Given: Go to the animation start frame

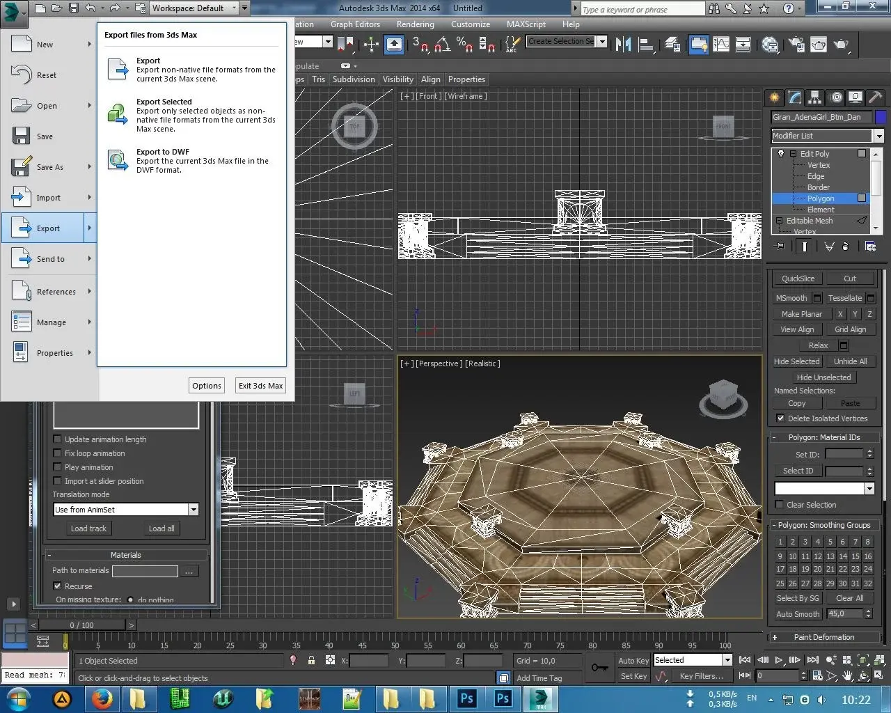Looking at the screenshot, I should (745, 660).
